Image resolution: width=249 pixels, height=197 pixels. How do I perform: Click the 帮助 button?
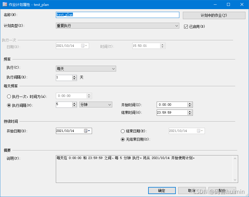coord(222,191)
